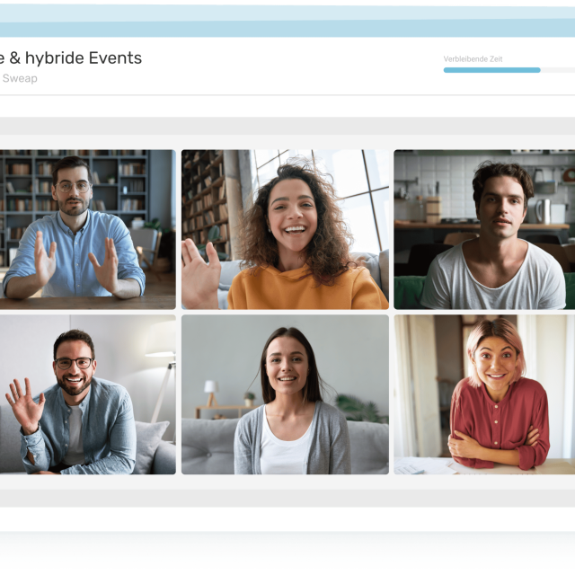
Task: Select video of man with glasses gesturing by bookshelf
Action: [88, 230]
